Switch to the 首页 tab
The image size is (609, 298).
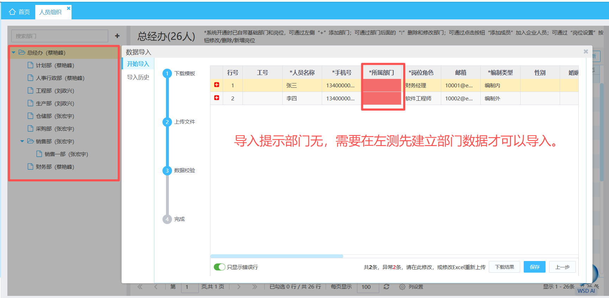pos(20,12)
